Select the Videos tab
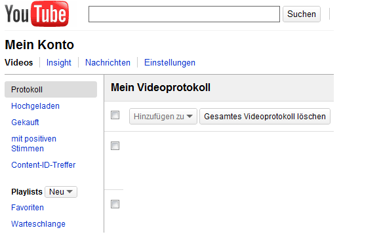 19,63
